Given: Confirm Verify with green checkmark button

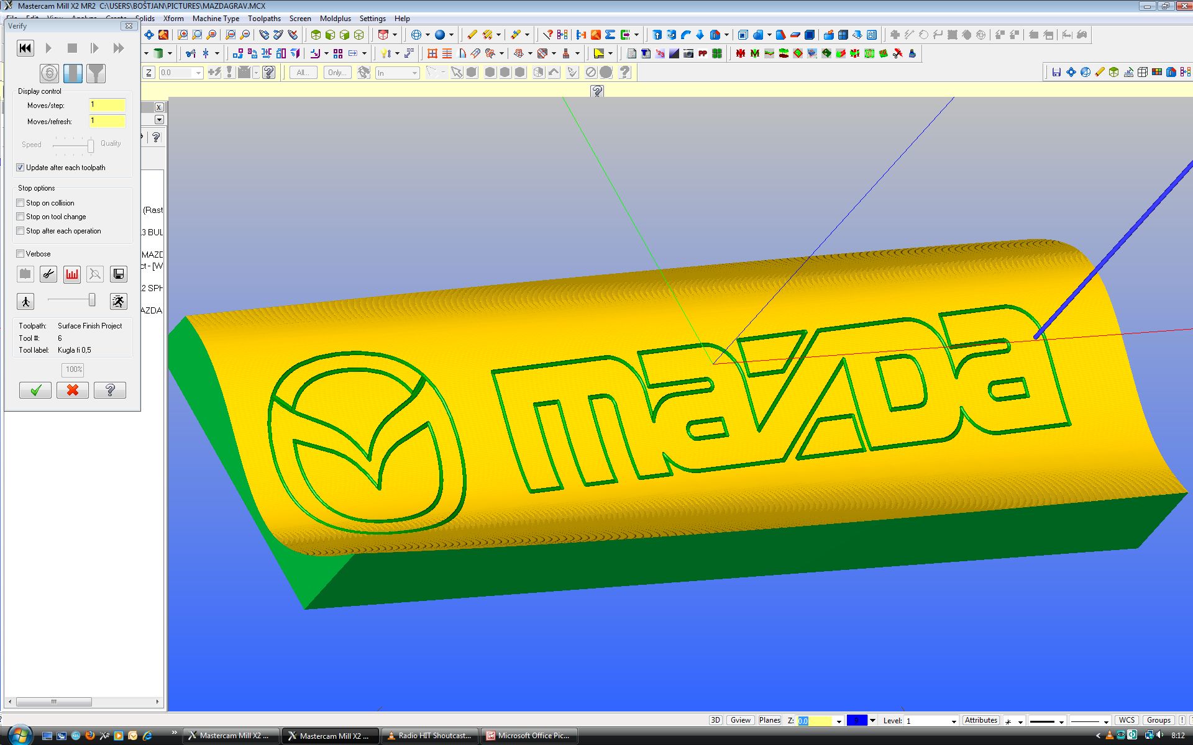Looking at the screenshot, I should 35,390.
